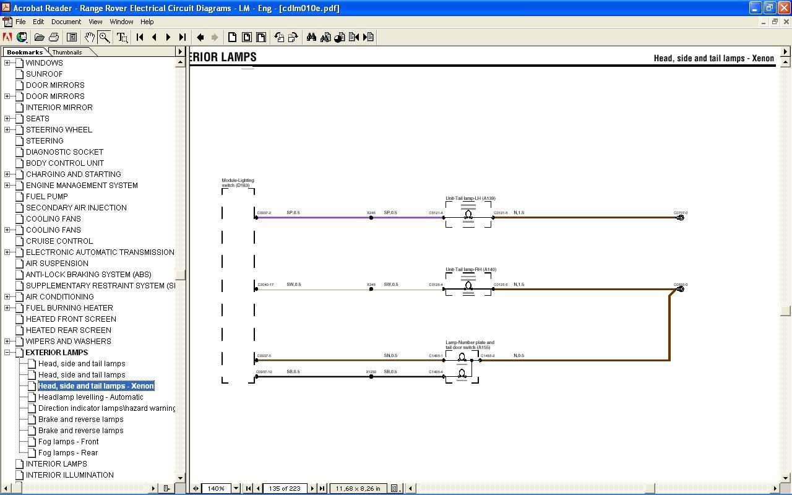Select the Hand tool
Screen dimensions: 792x495
(x=90, y=37)
